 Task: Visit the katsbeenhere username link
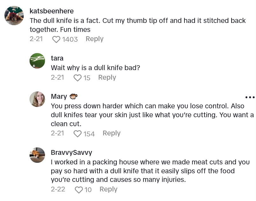click(52, 11)
